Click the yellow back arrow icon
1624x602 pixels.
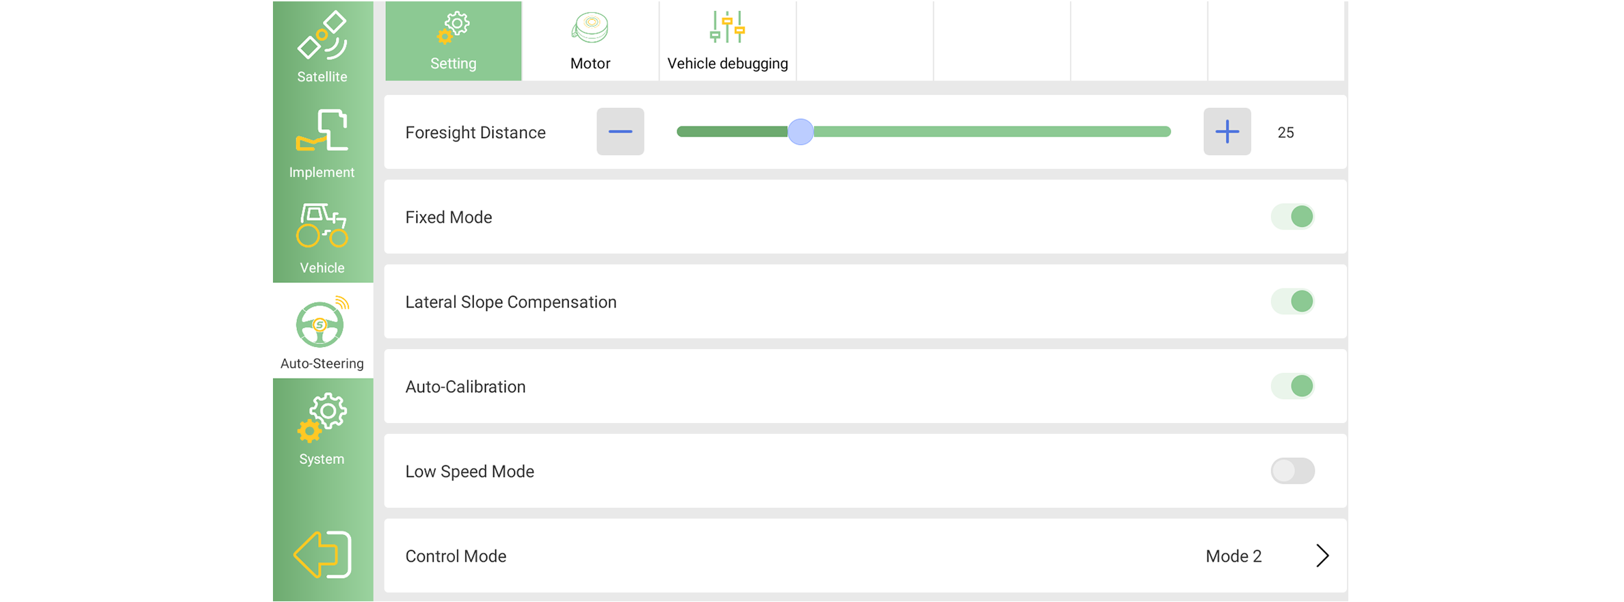coord(322,554)
